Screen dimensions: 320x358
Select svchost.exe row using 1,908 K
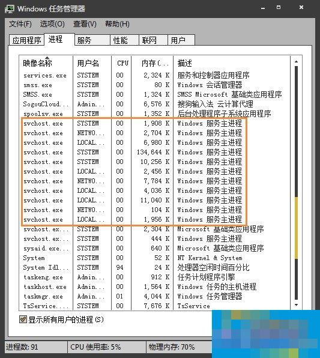154,123
